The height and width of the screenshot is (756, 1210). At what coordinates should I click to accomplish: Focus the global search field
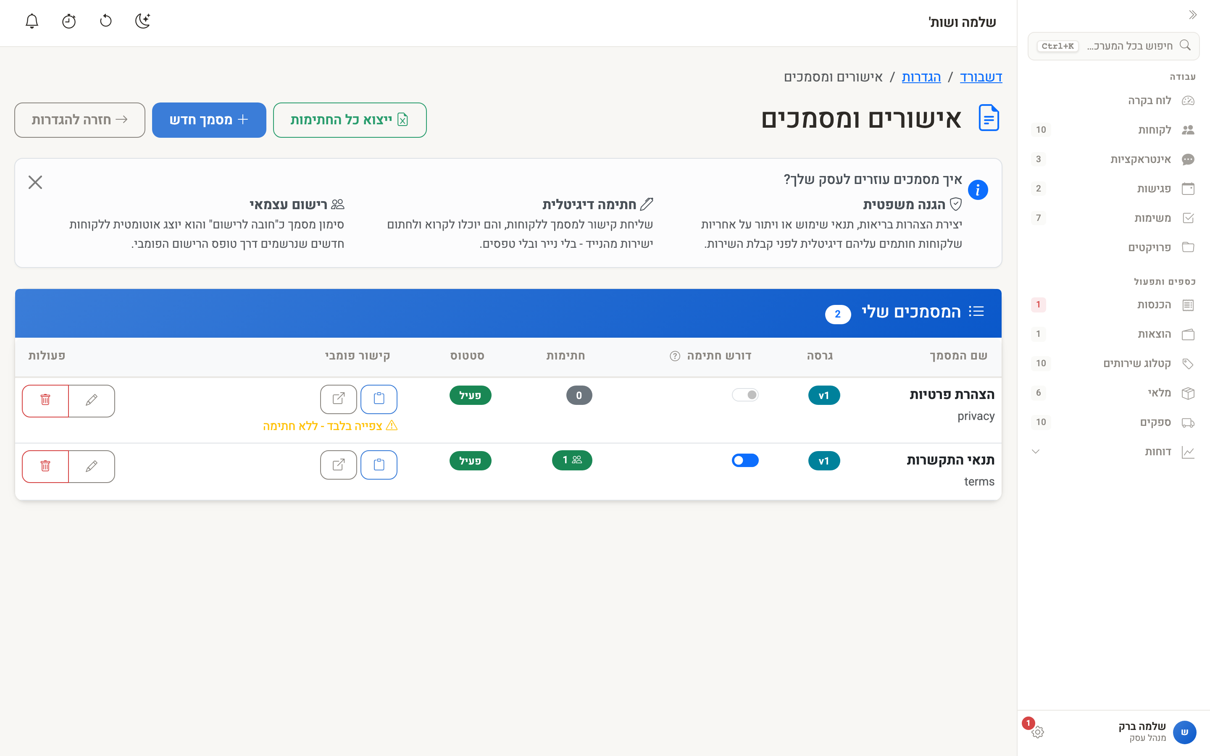[x=1113, y=46]
